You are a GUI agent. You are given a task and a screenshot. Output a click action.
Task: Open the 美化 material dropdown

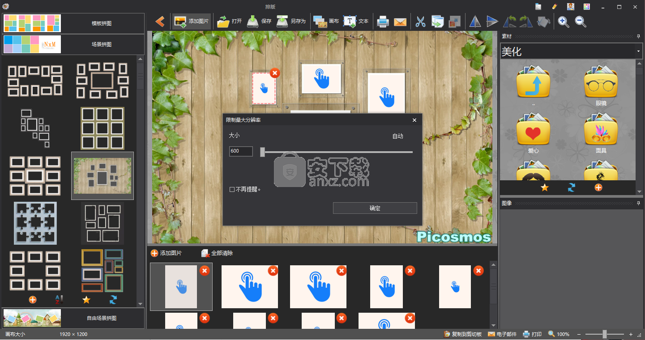[572, 51]
